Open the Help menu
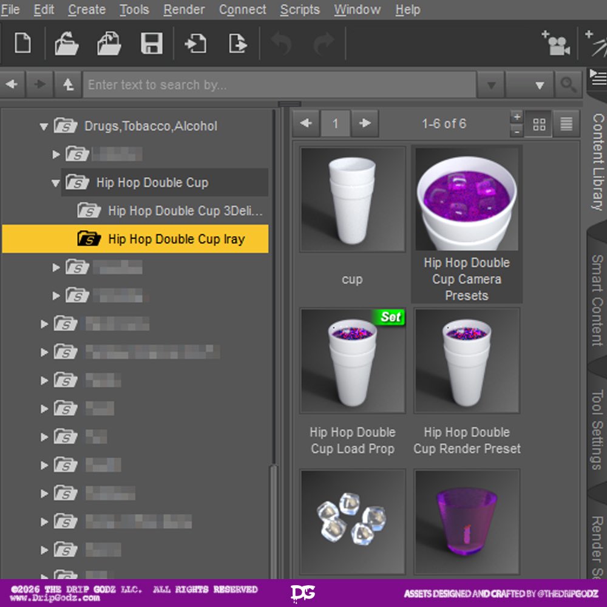 click(408, 9)
